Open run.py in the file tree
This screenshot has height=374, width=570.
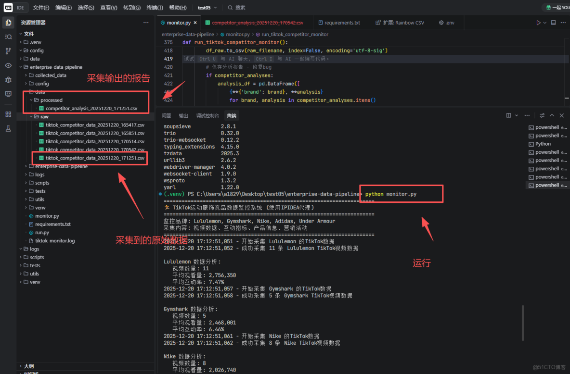pyautogui.click(x=42, y=232)
